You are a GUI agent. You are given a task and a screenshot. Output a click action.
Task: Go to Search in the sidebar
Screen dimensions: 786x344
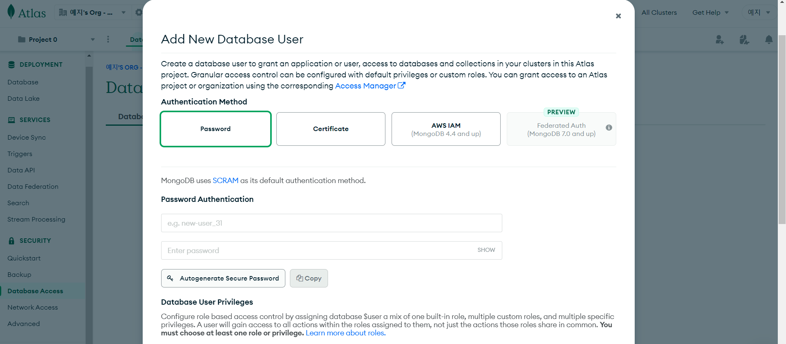pos(18,203)
